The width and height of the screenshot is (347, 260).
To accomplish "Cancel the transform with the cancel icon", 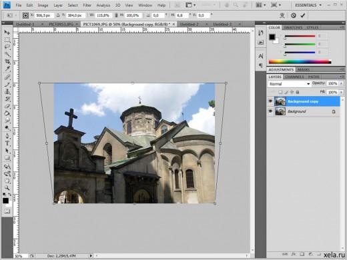I will pos(293,15).
